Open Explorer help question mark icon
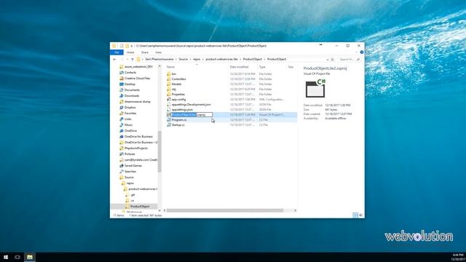Image resolution: width=466 pixels, height=262 pixels. pyautogui.click(x=362, y=52)
